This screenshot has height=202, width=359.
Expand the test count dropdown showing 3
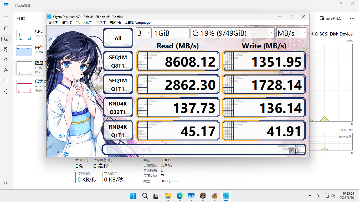tap(144, 33)
